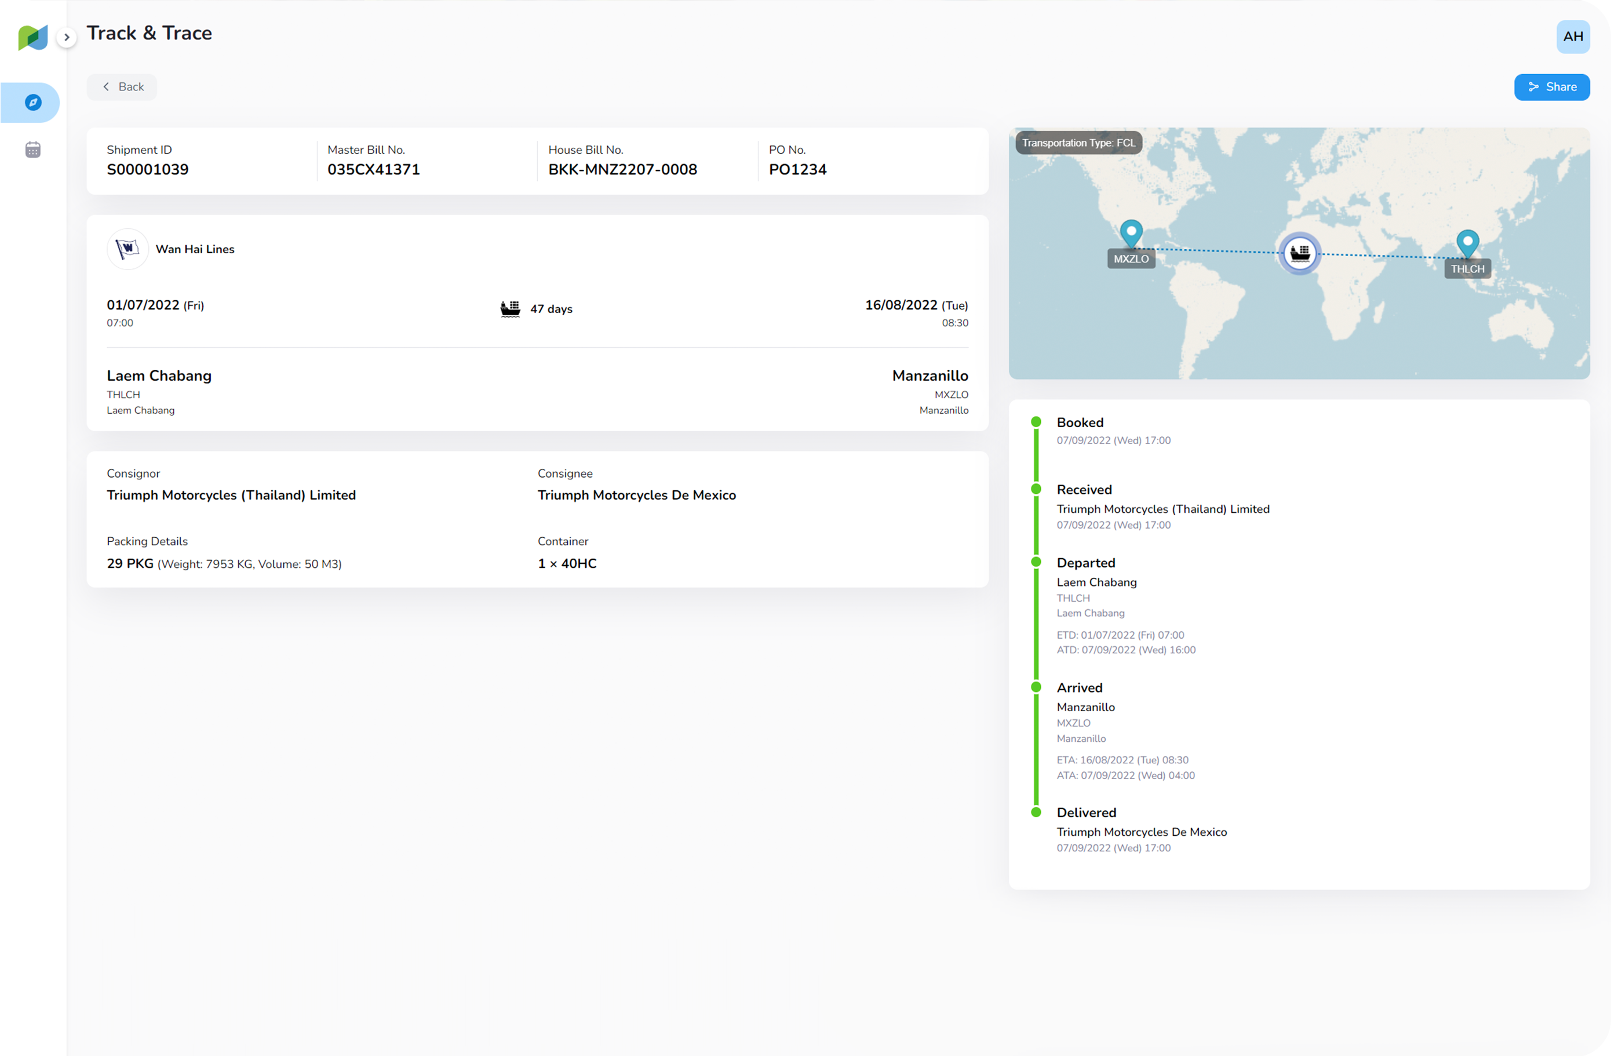Click the Back button
The height and width of the screenshot is (1056, 1611).
122,86
